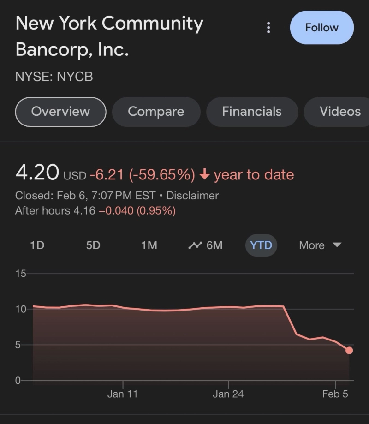Open the Disclaimer link
This screenshot has height=424, width=369.
[192, 196]
